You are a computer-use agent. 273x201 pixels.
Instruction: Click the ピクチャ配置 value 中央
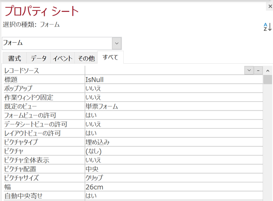coord(173,169)
